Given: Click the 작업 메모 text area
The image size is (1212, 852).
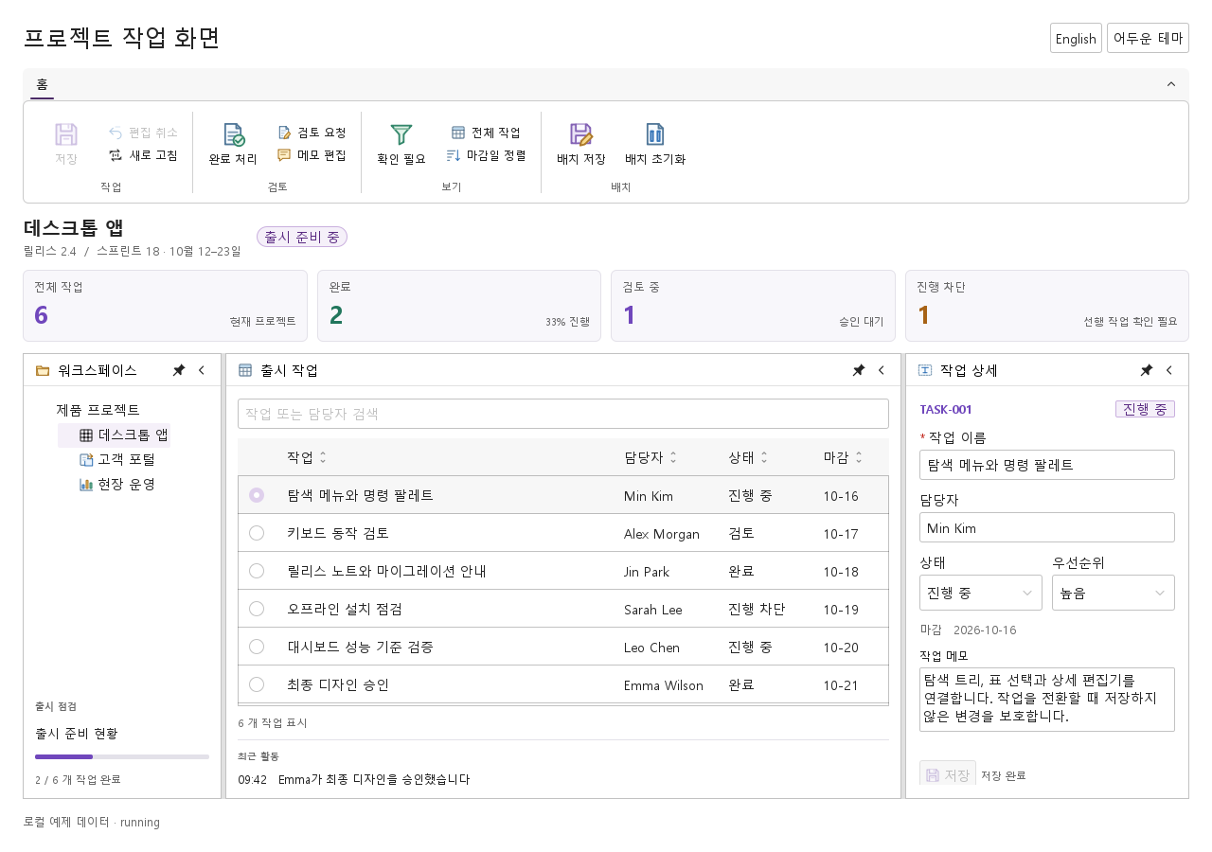Looking at the screenshot, I should coord(1047,700).
